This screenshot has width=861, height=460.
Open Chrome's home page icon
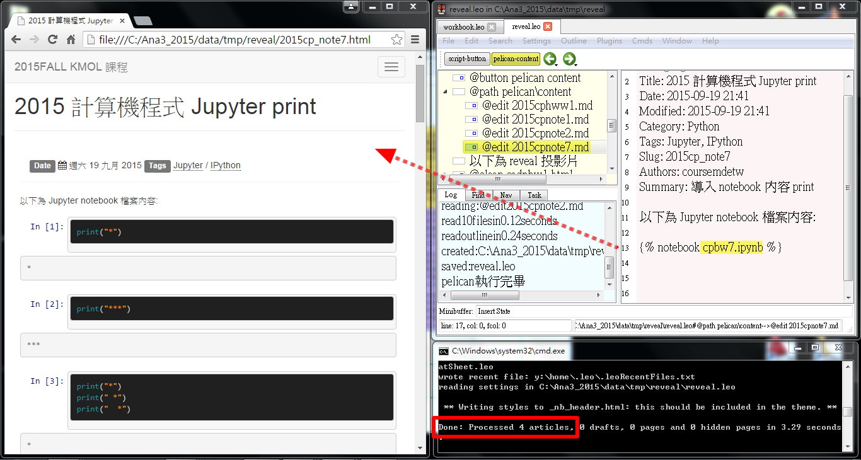coord(71,40)
